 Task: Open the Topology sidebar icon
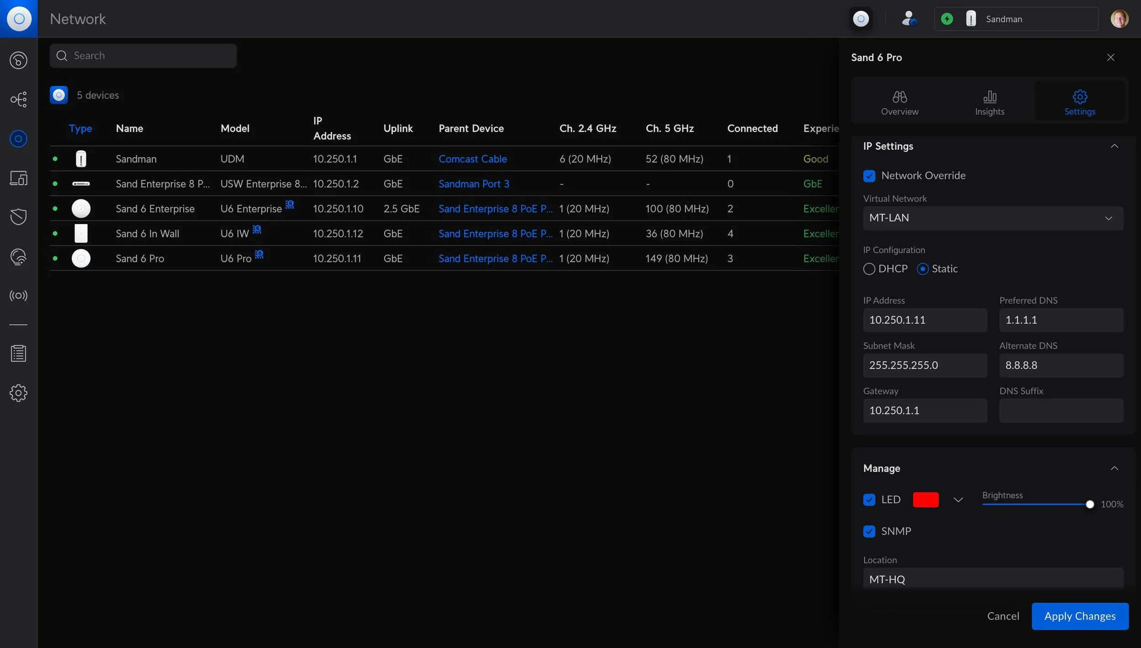18,99
